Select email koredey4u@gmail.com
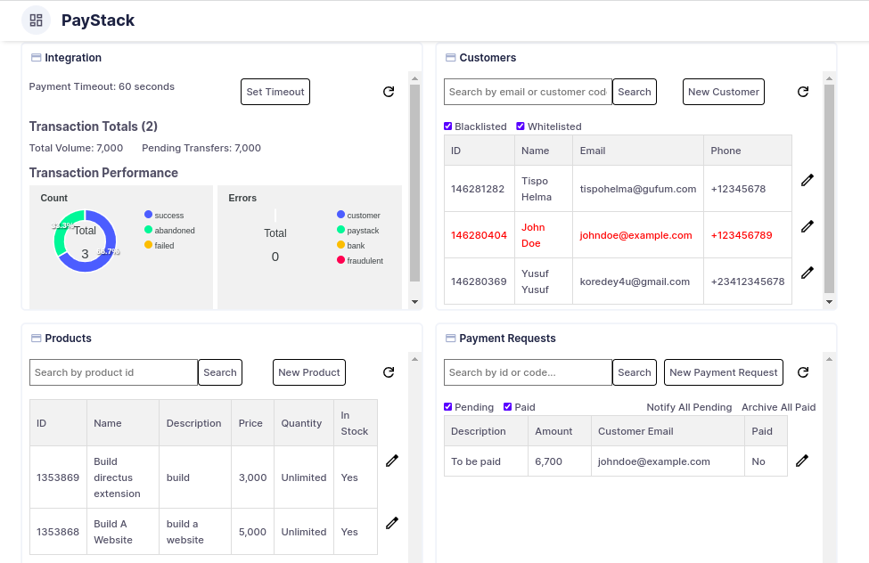 tap(635, 281)
